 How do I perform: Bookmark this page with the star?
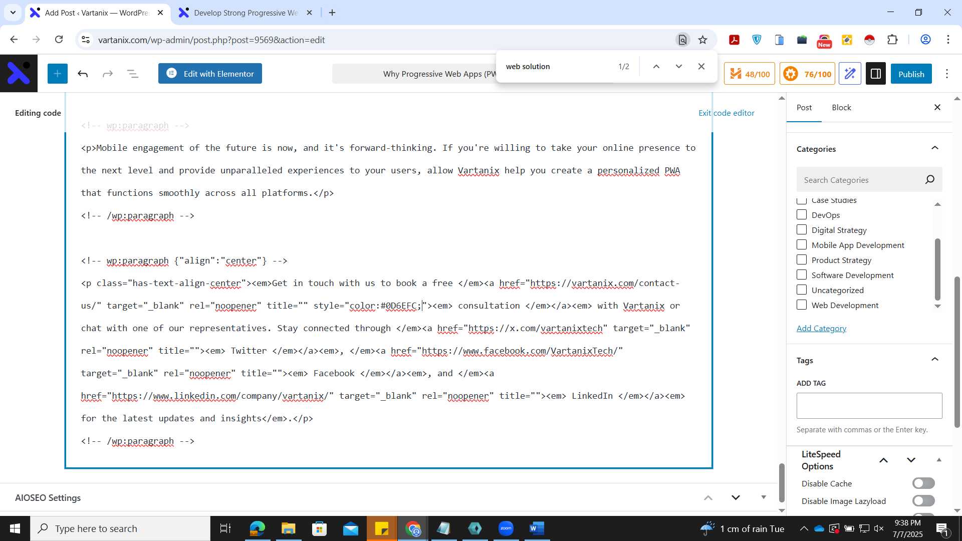pyautogui.click(x=703, y=40)
